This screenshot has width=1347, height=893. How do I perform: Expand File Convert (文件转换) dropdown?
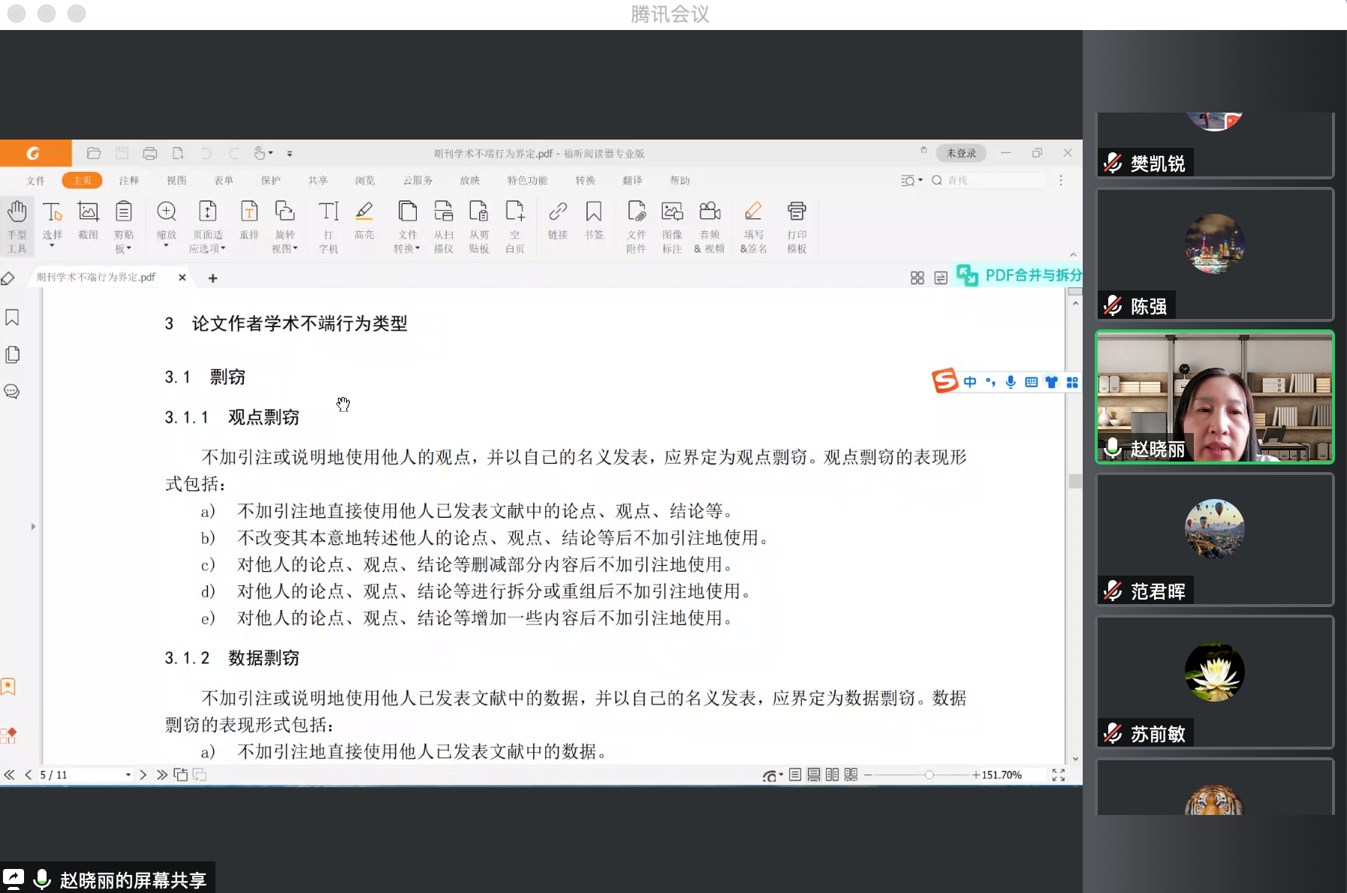click(x=407, y=248)
